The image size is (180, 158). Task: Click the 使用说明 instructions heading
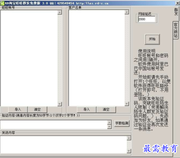pyautogui.click(x=147, y=51)
